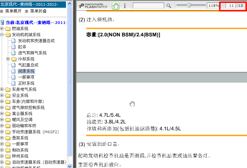Click the computer icon beside 当前:北京现代

pos(2,22)
